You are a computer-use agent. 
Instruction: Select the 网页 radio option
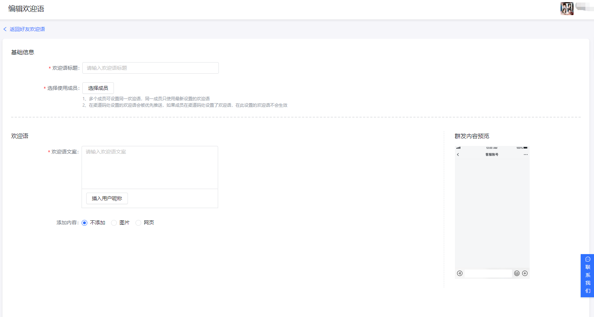point(138,223)
